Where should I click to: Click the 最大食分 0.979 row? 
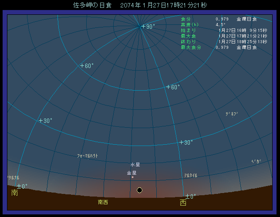click(219, 47)
